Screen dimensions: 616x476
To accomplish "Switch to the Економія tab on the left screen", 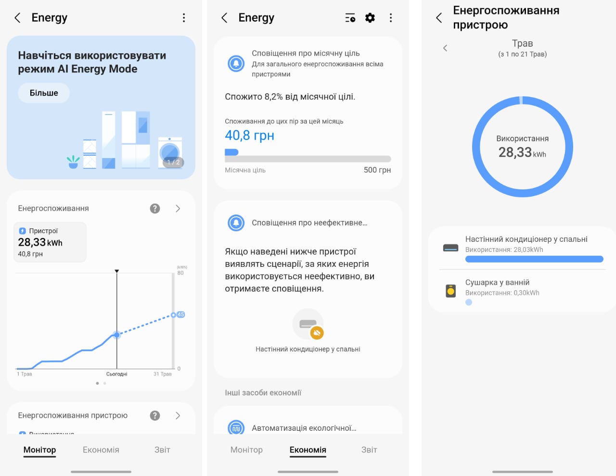I will [x=101, y=450].
